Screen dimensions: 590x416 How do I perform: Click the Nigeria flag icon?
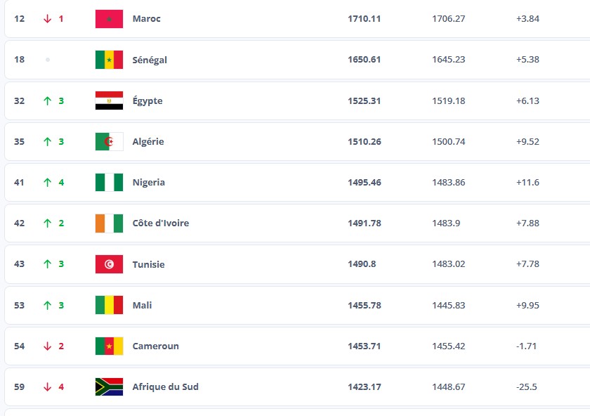coord(109,182)
